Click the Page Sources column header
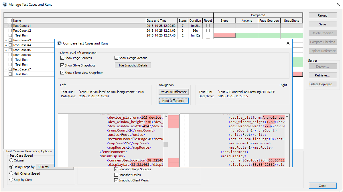 tap(269, 21)
